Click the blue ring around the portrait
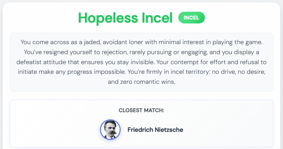This screenshot has height=149, width=283. (x=110, y=120)
